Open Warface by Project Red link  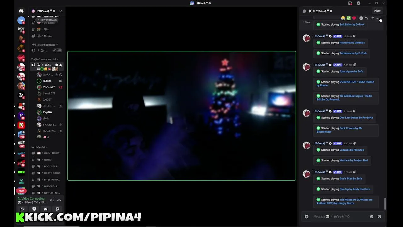pos(354,160)
